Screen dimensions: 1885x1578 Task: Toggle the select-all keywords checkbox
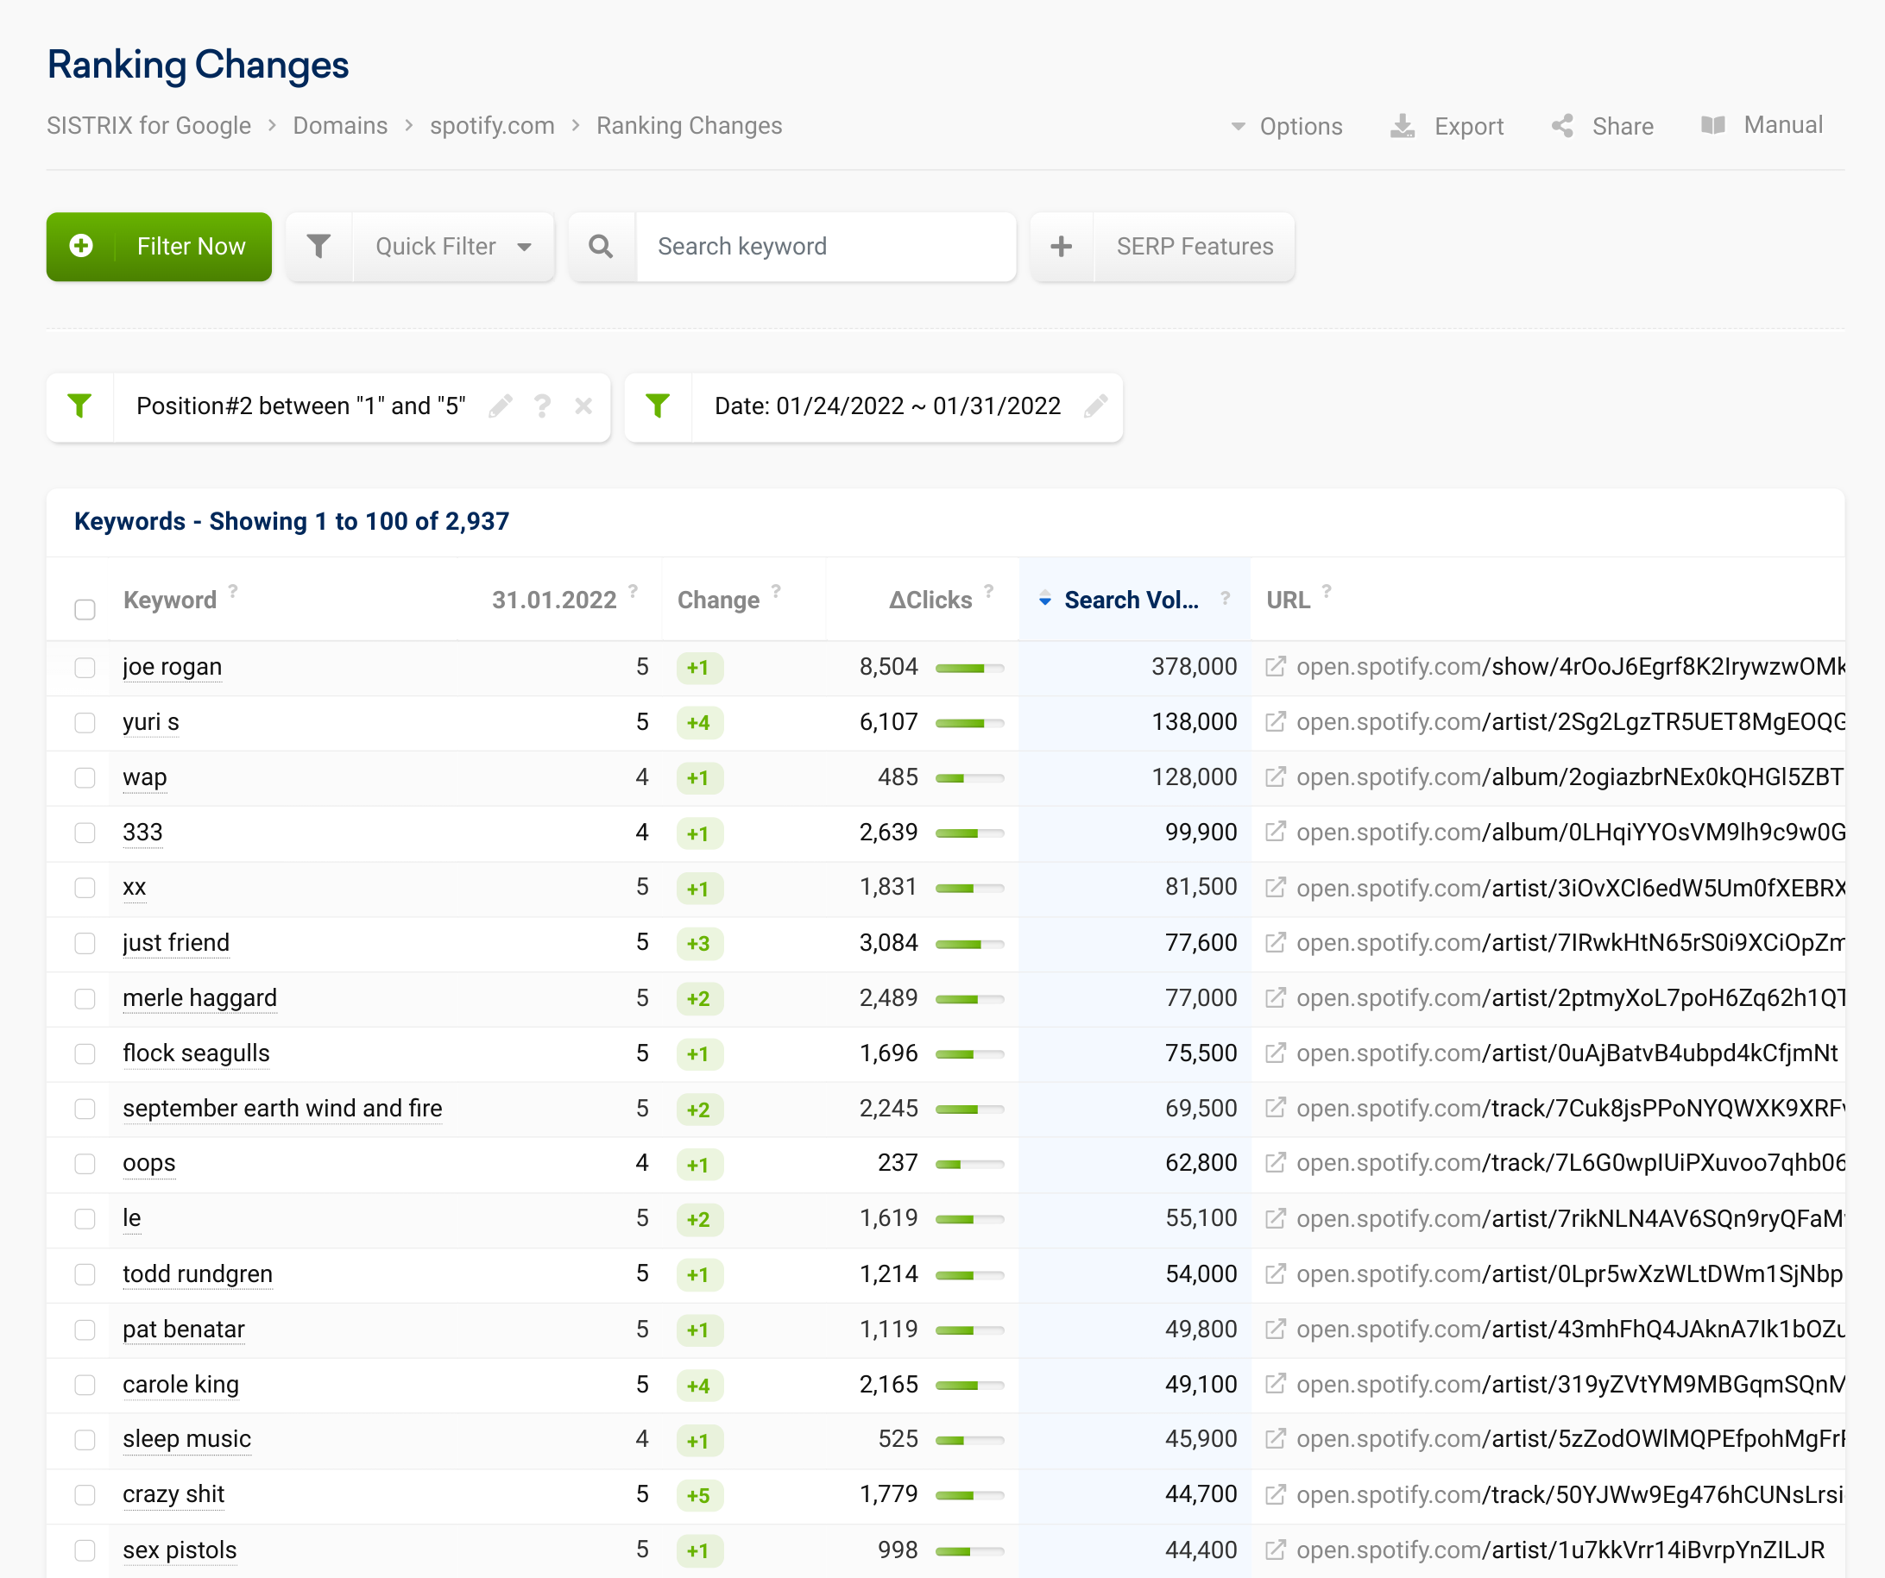coord(85,610)
